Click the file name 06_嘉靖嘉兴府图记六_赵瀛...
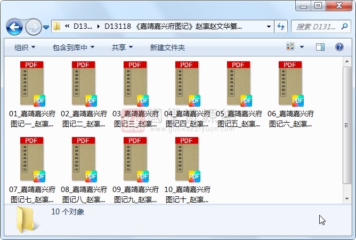356x240 pixels. (x=291, y=118)
